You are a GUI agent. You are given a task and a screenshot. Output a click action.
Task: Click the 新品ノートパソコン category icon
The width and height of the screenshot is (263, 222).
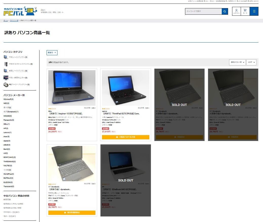[x=6, y=71]
